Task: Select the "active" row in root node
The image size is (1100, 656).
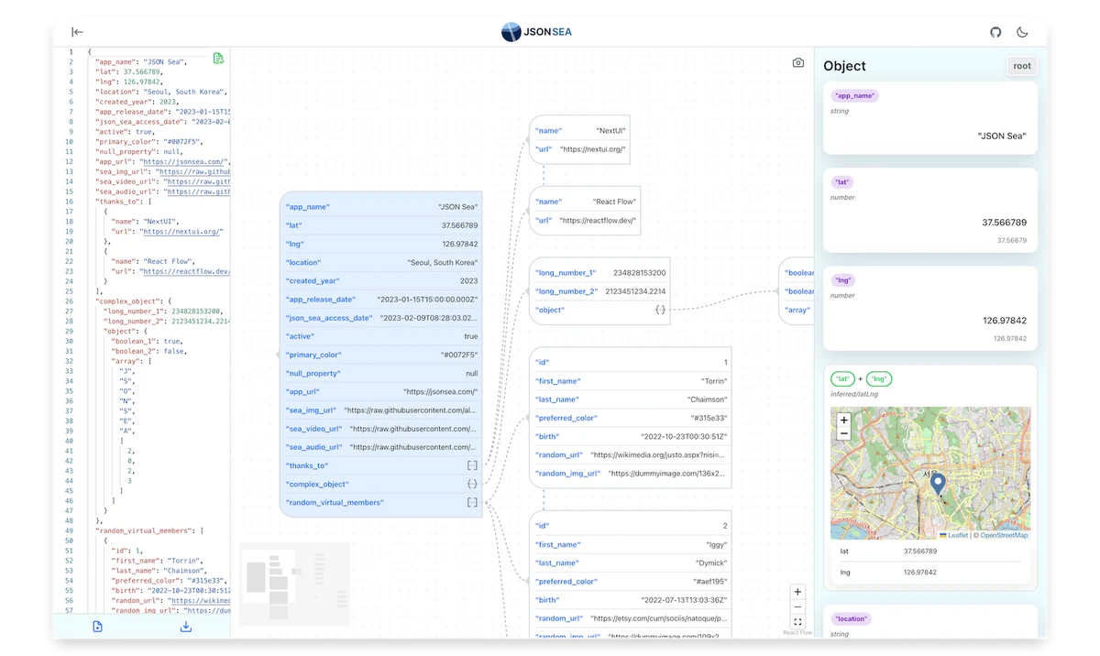Action: click(380, 336)
